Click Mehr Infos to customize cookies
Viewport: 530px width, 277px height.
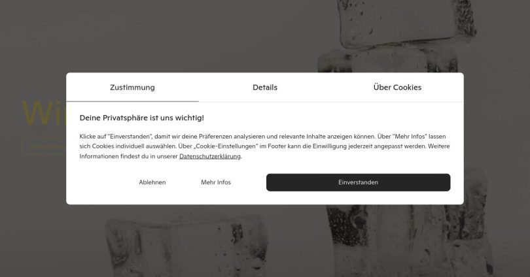pyautogui.click(x=216, y=182)
